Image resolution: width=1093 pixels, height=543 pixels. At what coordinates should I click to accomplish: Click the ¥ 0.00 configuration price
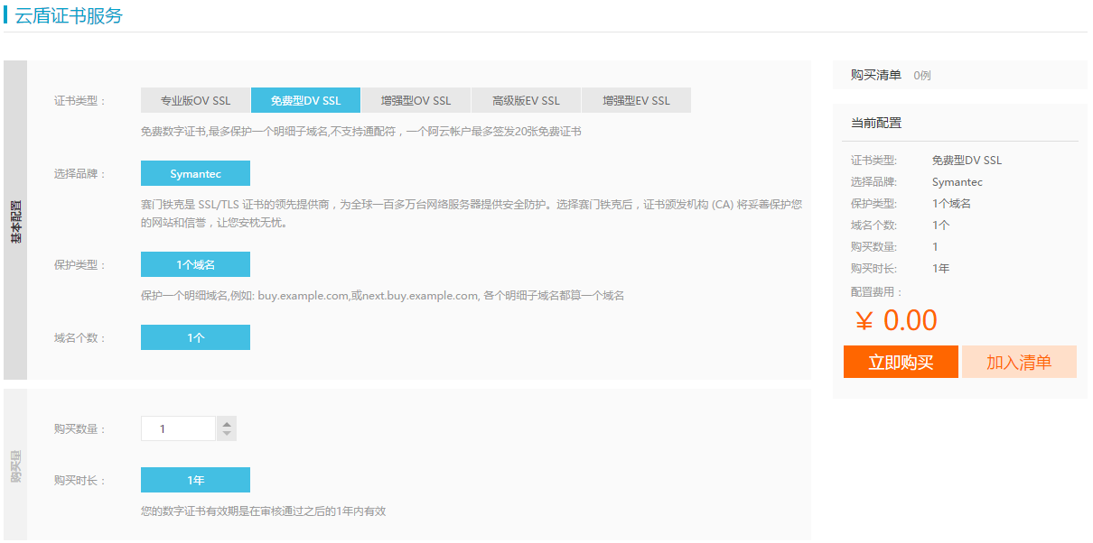click(895, 320)
